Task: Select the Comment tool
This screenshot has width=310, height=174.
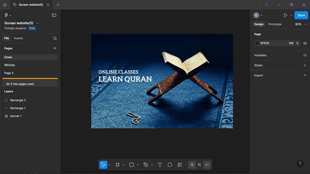Action: point(170,165)
